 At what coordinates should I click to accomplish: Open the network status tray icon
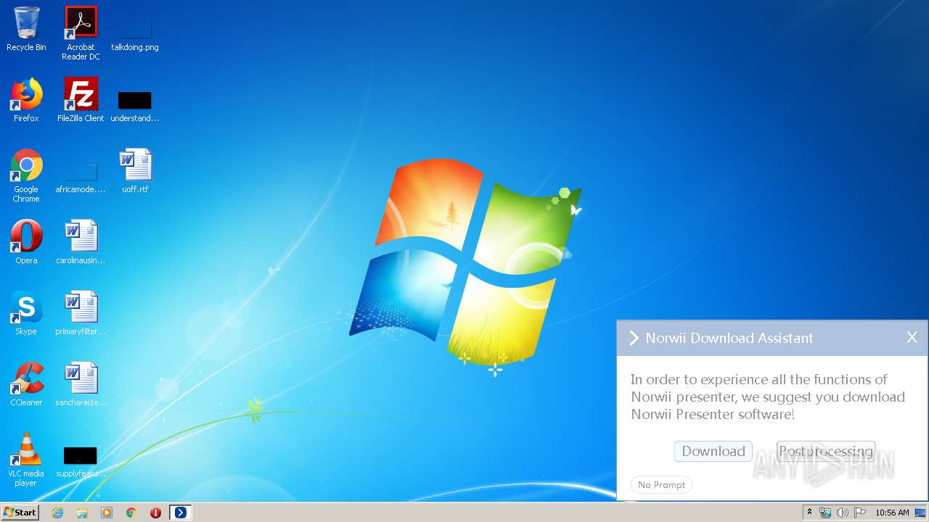[x=825, y=513]
